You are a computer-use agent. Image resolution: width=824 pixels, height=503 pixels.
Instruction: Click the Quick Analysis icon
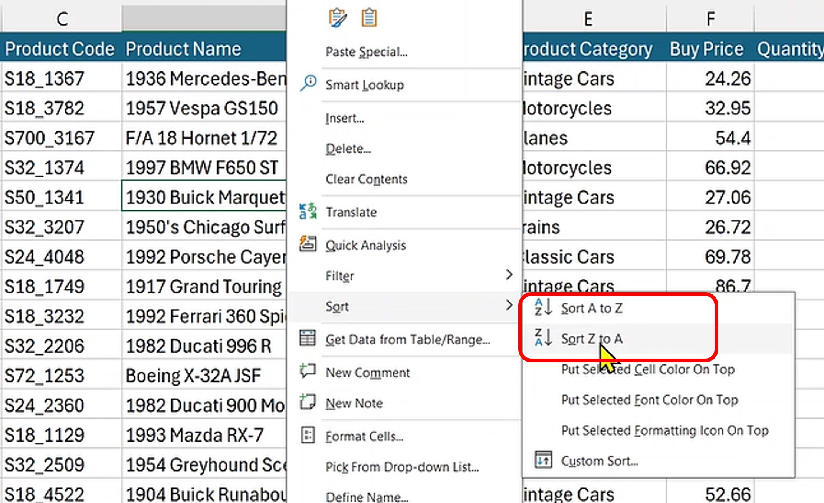(308, 244)
